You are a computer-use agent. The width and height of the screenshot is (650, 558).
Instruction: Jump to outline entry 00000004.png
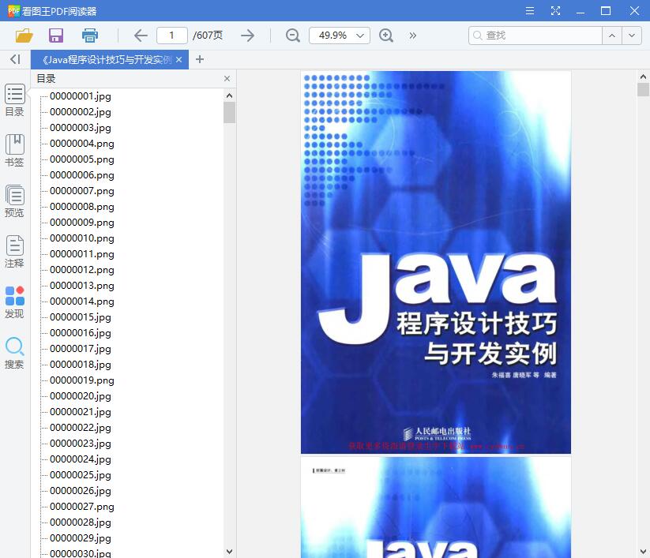(x=82, y=144)
